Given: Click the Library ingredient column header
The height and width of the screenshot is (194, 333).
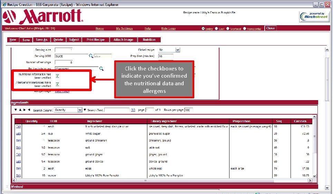Looking at the screenshot, I should (x=164, y=121).
